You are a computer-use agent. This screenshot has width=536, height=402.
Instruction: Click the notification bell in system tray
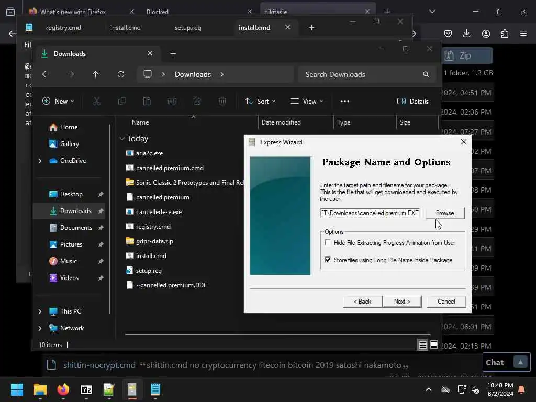tap(521, 389)
